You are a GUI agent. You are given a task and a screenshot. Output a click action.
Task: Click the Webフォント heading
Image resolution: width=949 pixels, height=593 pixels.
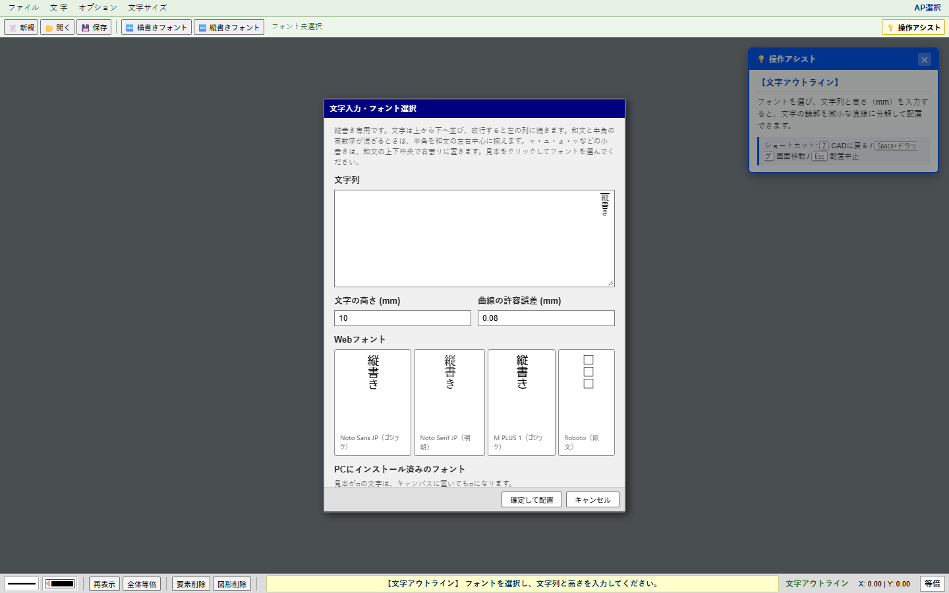pos(360,339)
